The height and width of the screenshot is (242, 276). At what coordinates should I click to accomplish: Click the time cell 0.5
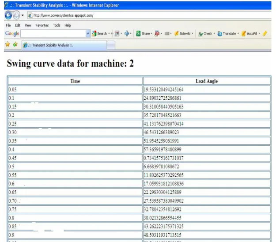coord(75,166)
